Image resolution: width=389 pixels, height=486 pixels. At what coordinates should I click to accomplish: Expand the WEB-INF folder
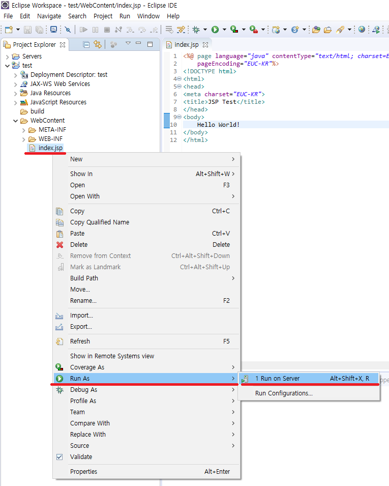pos(23,139)
